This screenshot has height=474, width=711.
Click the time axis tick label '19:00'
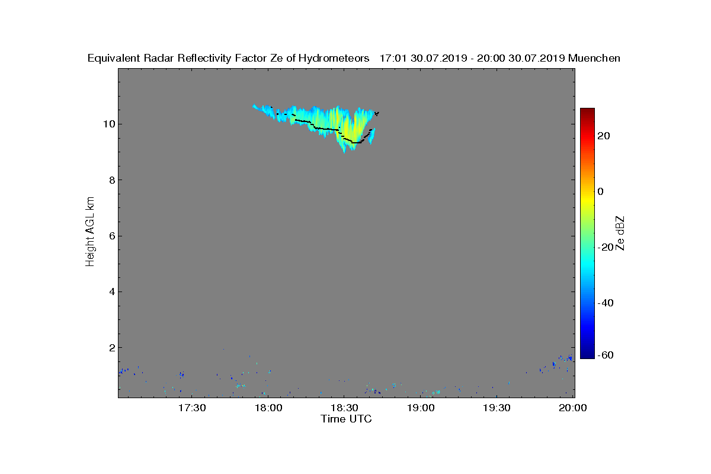(421, 408)
